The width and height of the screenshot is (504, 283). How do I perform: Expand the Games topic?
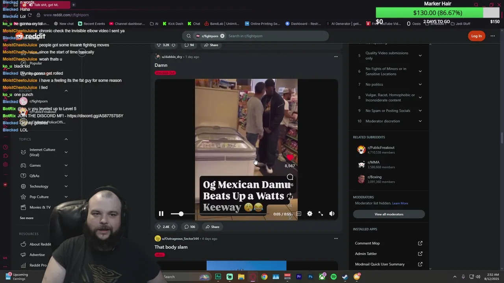click(66, 165)
